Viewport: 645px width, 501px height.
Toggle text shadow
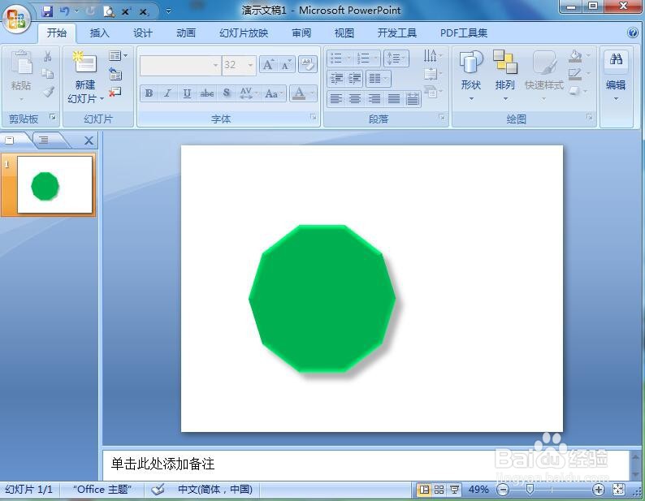[227, 93]
